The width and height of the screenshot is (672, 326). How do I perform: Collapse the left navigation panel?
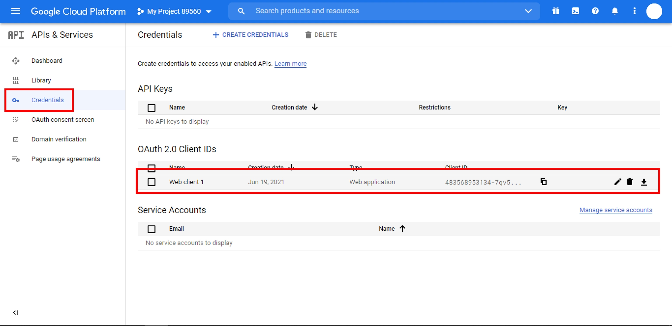pyautogui.click(x=15, y=313)
